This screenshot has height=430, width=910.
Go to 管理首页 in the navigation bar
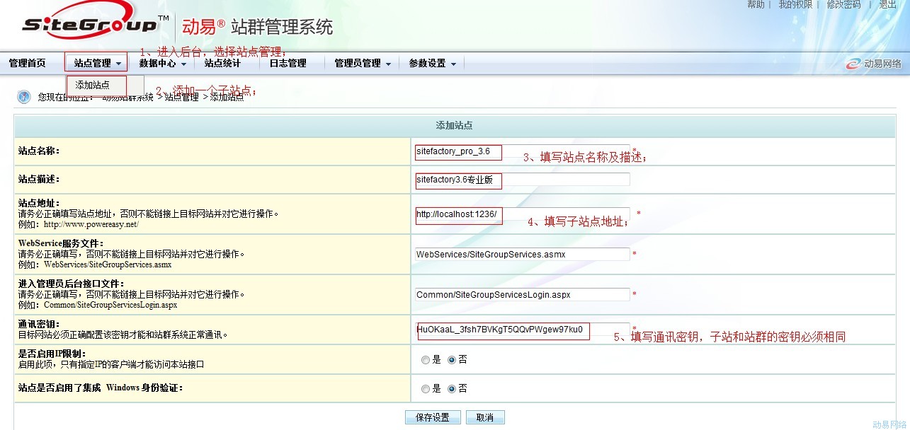pos(28,64)
